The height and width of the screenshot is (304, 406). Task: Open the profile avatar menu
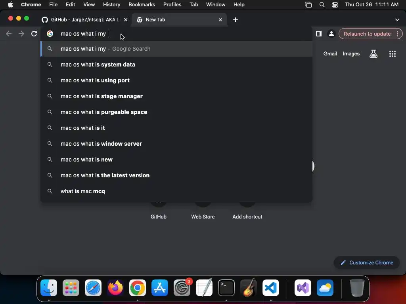[x=331, y=34]
